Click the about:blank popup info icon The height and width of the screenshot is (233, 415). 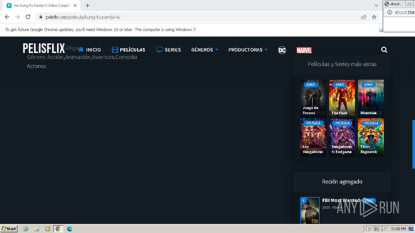(x=390, y=12)
